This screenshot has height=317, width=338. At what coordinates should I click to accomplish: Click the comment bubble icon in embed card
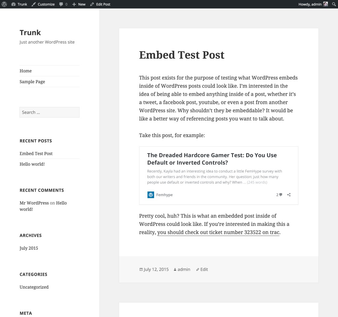tap(281, 195)
